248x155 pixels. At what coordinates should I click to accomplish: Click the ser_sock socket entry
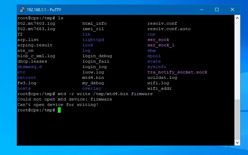pos(158,40)
